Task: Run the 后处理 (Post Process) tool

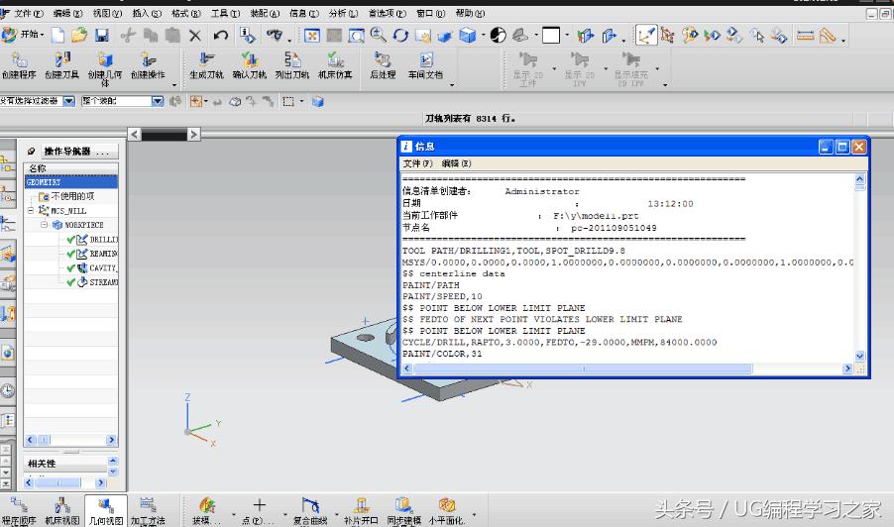Action: 383,64
